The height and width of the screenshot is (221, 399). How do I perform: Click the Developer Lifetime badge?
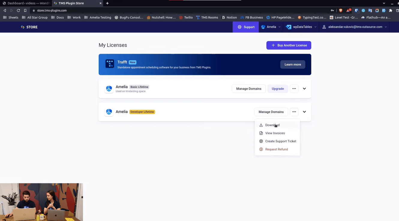coord(142,112)
